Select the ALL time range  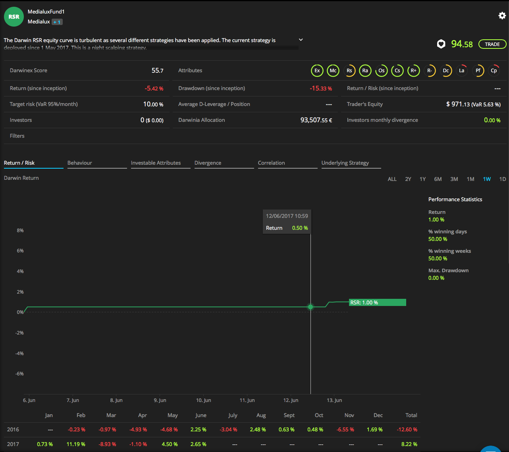coord(392,179)
